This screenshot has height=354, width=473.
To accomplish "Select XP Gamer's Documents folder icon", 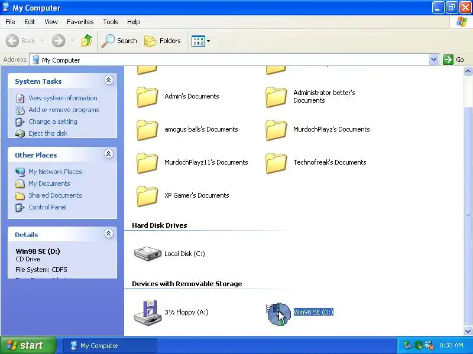I will 147,196.
